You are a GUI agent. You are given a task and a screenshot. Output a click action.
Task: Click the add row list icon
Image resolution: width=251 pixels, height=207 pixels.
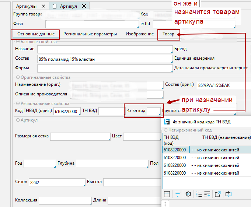tap(207, 194)
